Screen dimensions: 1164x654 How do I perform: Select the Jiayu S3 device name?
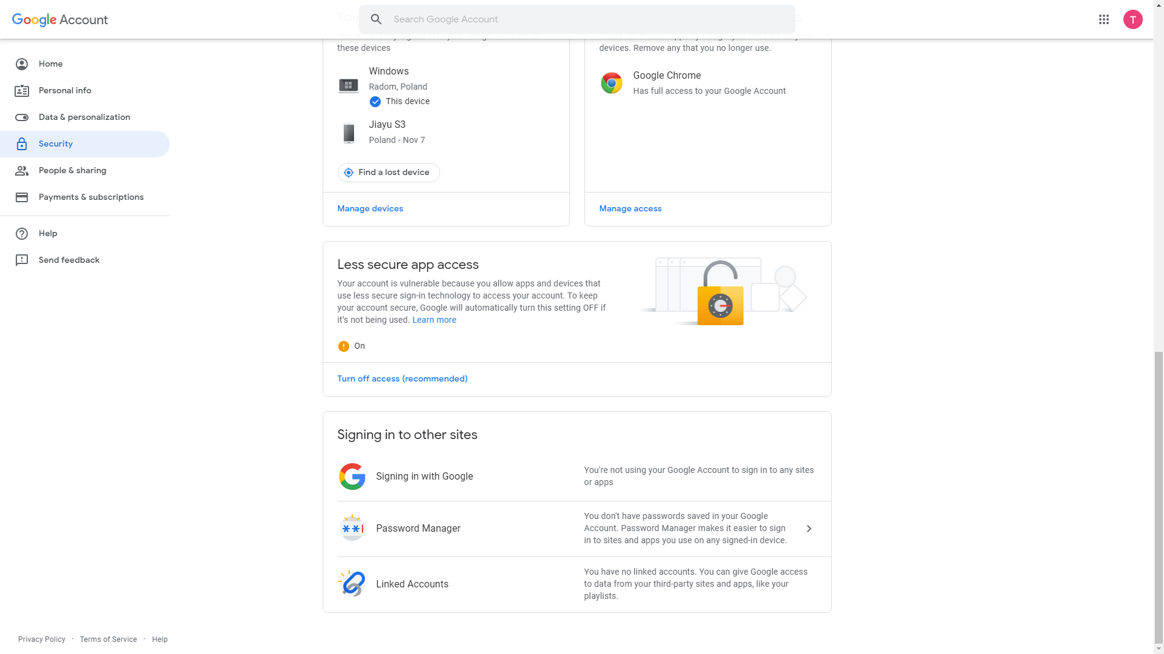[387, 125]
